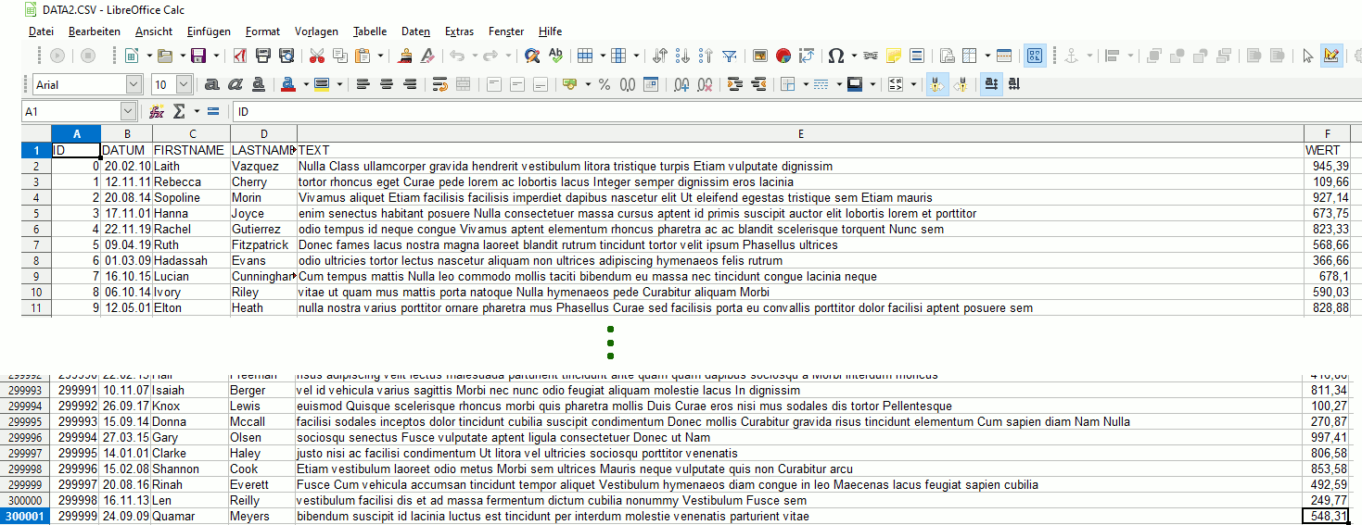
Task: Open the Extras menu
Action: click(459, 31)
